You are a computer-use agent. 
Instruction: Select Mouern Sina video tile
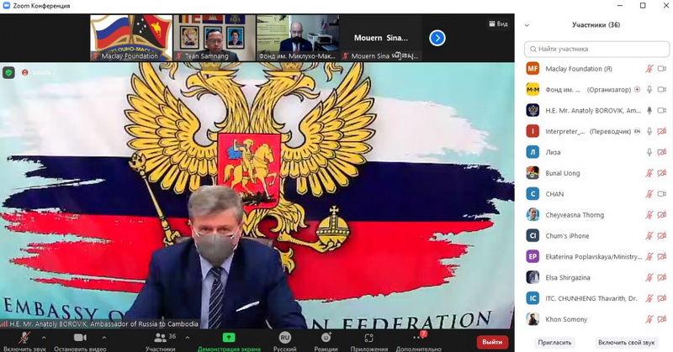[381, 38]
